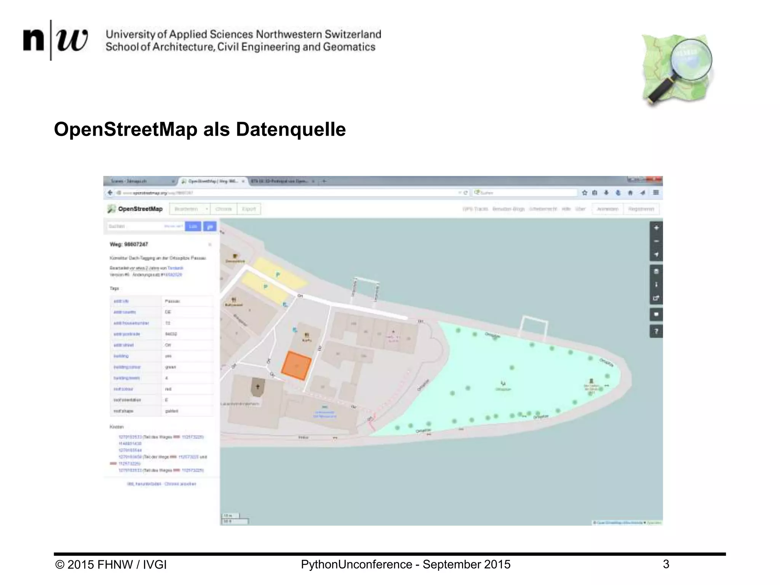The image size is (780, 585).
Task: Click the restaurant icon near the orange building
Action: click(307, 336)
